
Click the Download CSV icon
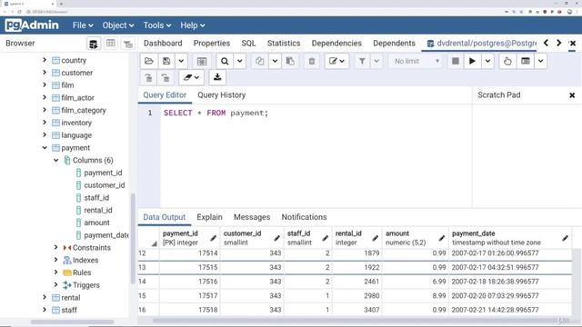[217, 77]
